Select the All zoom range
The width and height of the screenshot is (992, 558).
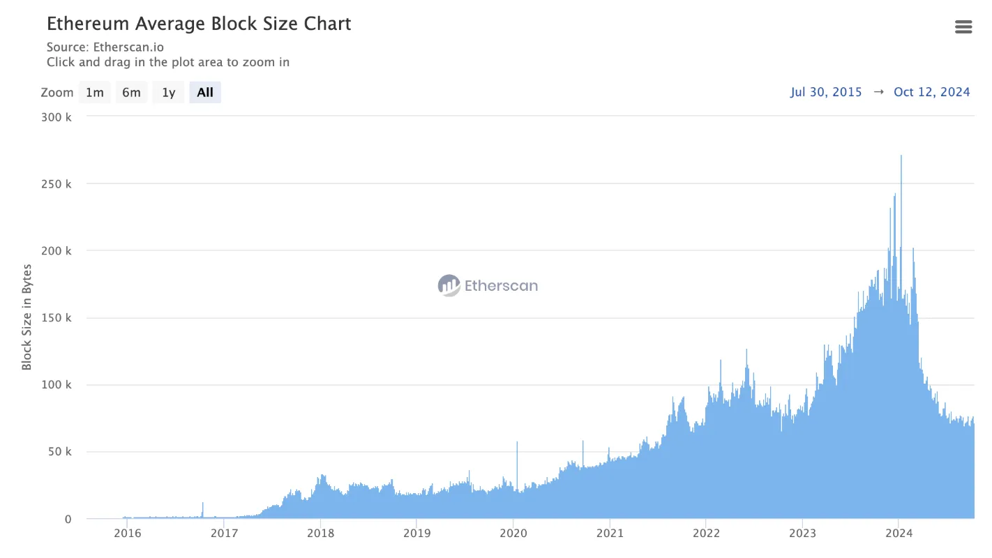click(x=204, y=91)
